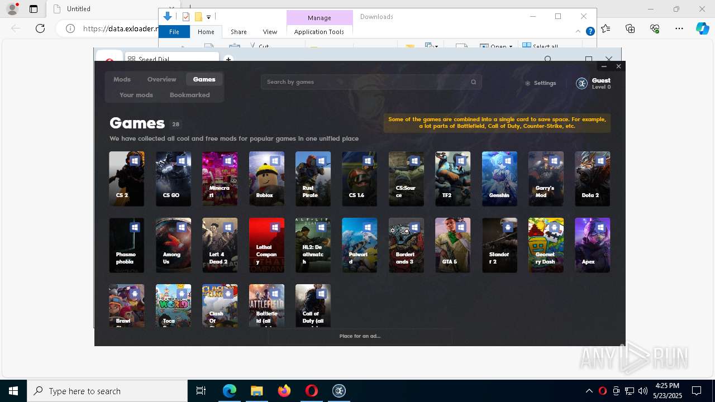Select the Standoff 2 game card

tap(499, 245)
